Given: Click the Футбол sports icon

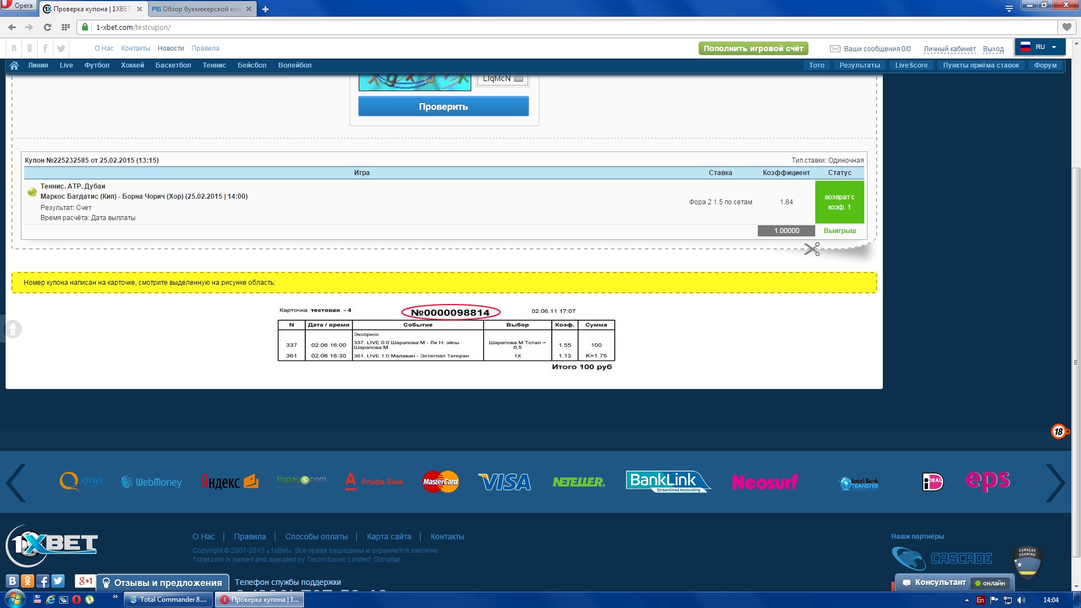Looking at the screenshot, I should pos(97,65).
